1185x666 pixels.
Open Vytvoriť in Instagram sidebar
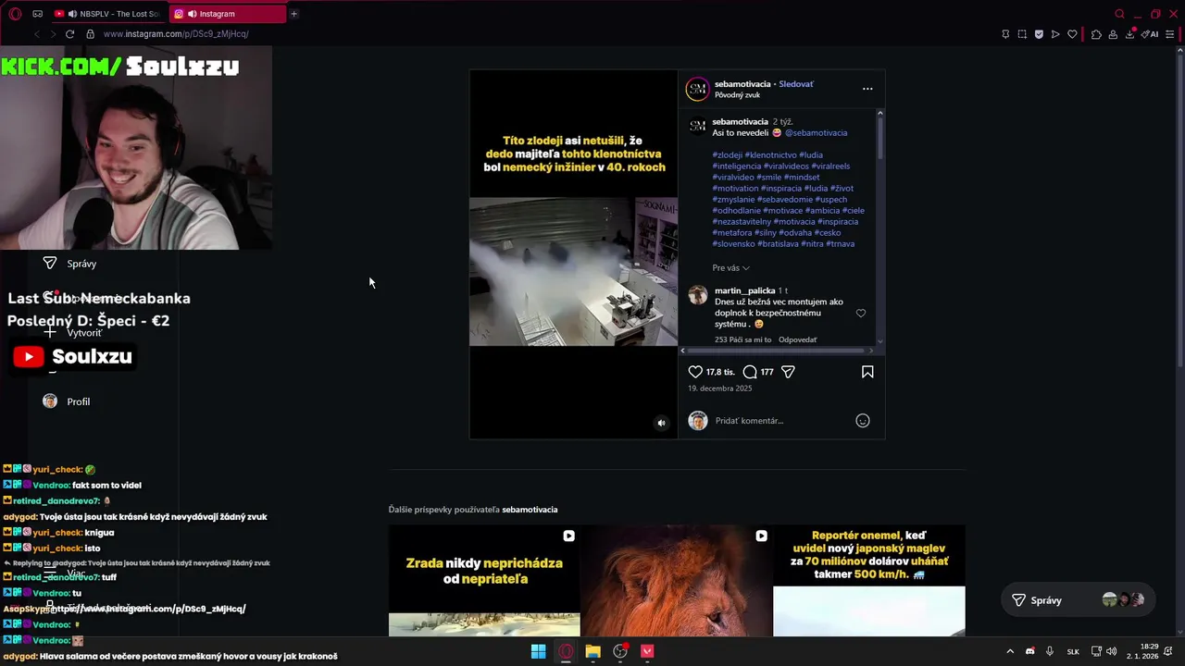click(x=74, y=332)
